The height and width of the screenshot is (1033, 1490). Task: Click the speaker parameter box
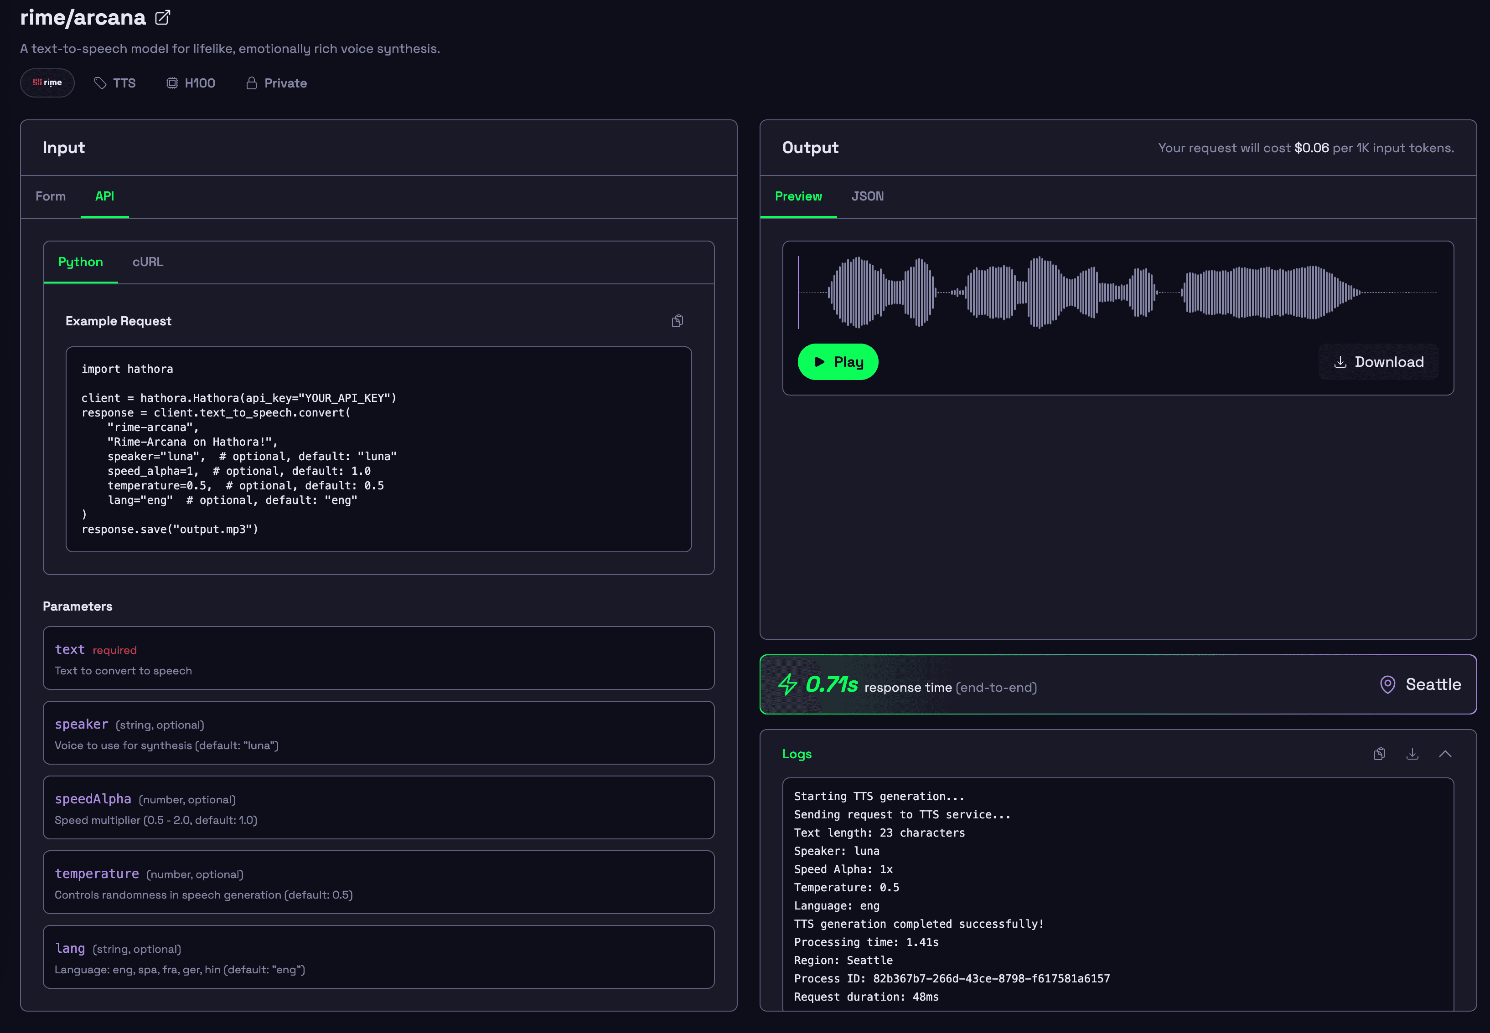(x=378, y=733)
